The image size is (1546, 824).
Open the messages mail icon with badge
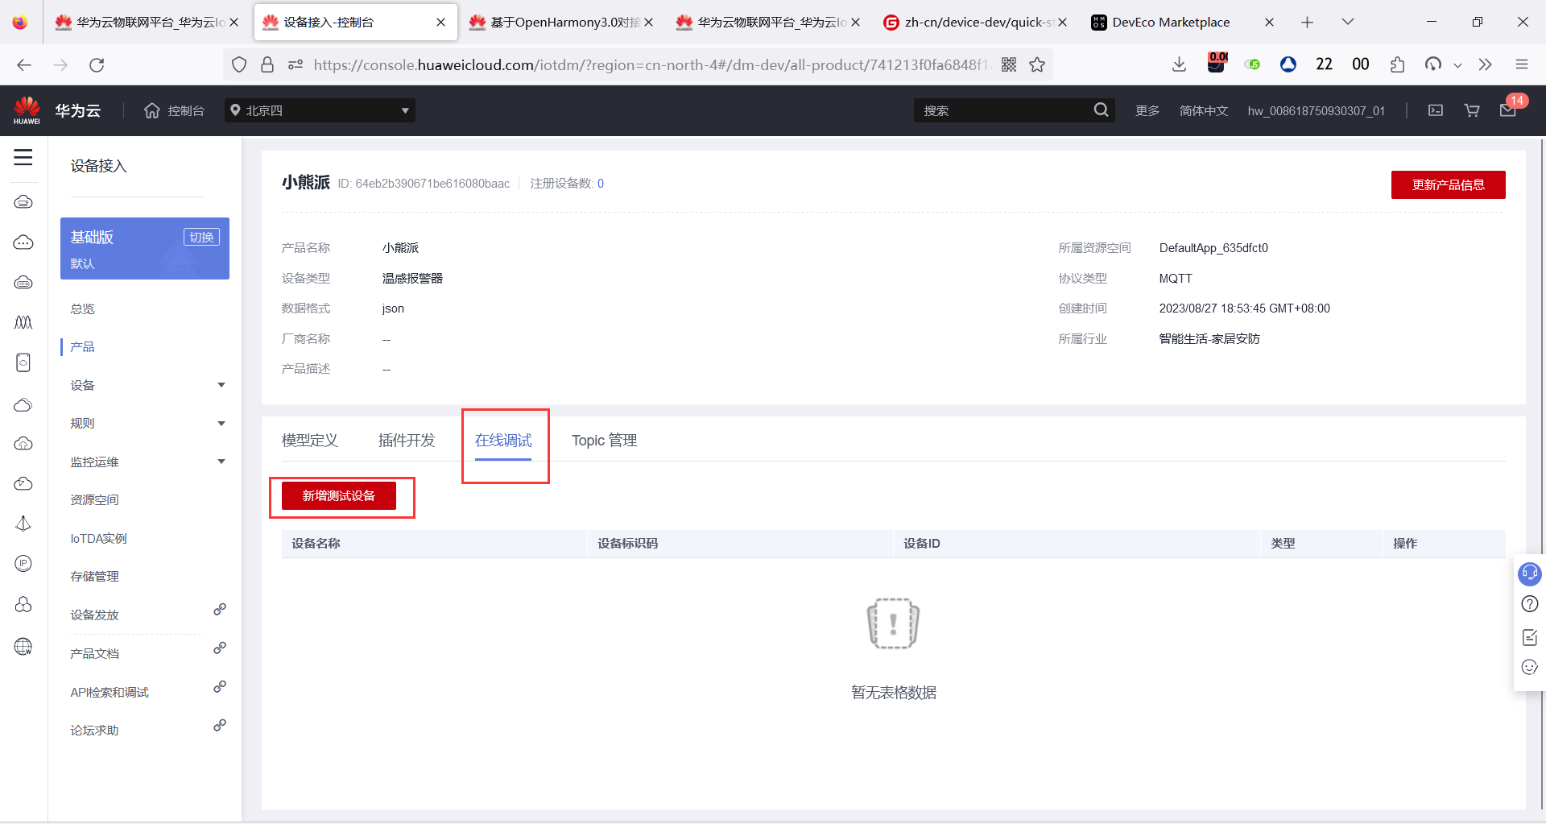point(1508,110)
